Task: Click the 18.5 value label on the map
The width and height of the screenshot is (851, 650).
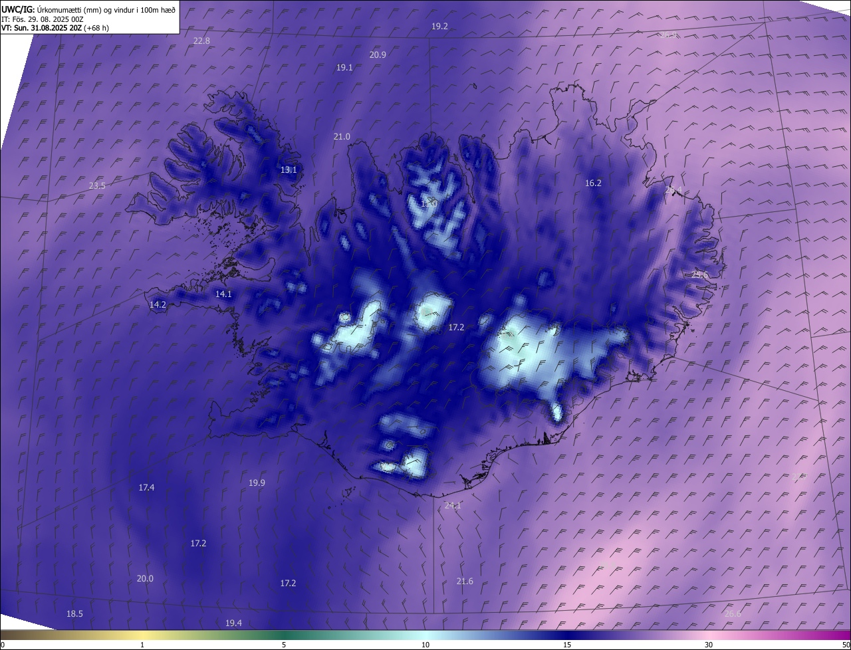Action: (74, 614)
